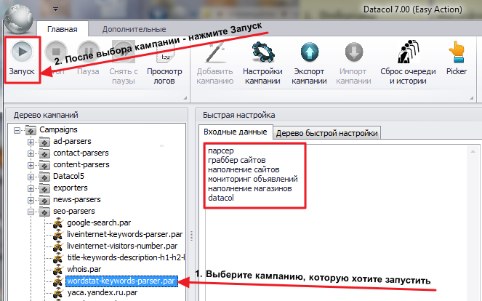
Task: Click the Datacol5 folder icon
Action: 44,177
